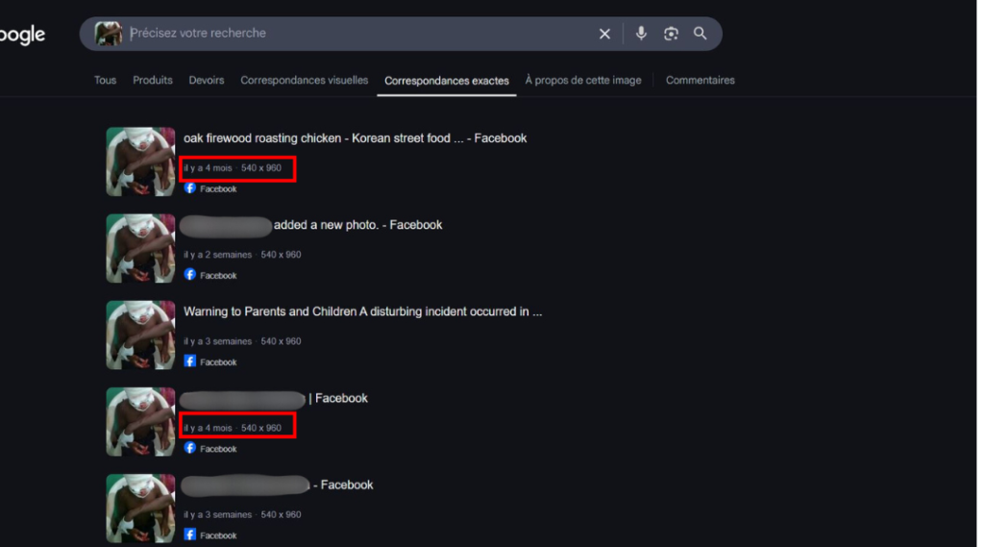Click the searched image thumbnail in search bar
The height and width of the screenshot is (547, 984).
point(108,34)
